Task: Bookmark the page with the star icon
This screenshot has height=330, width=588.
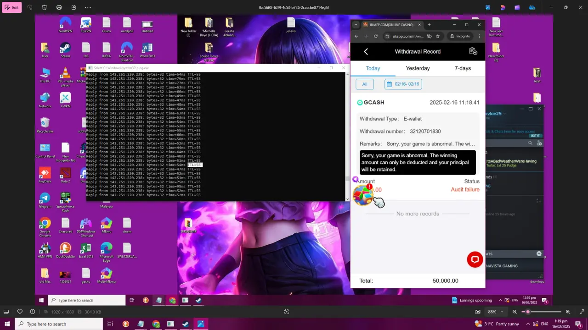Action: click(438, 36)
